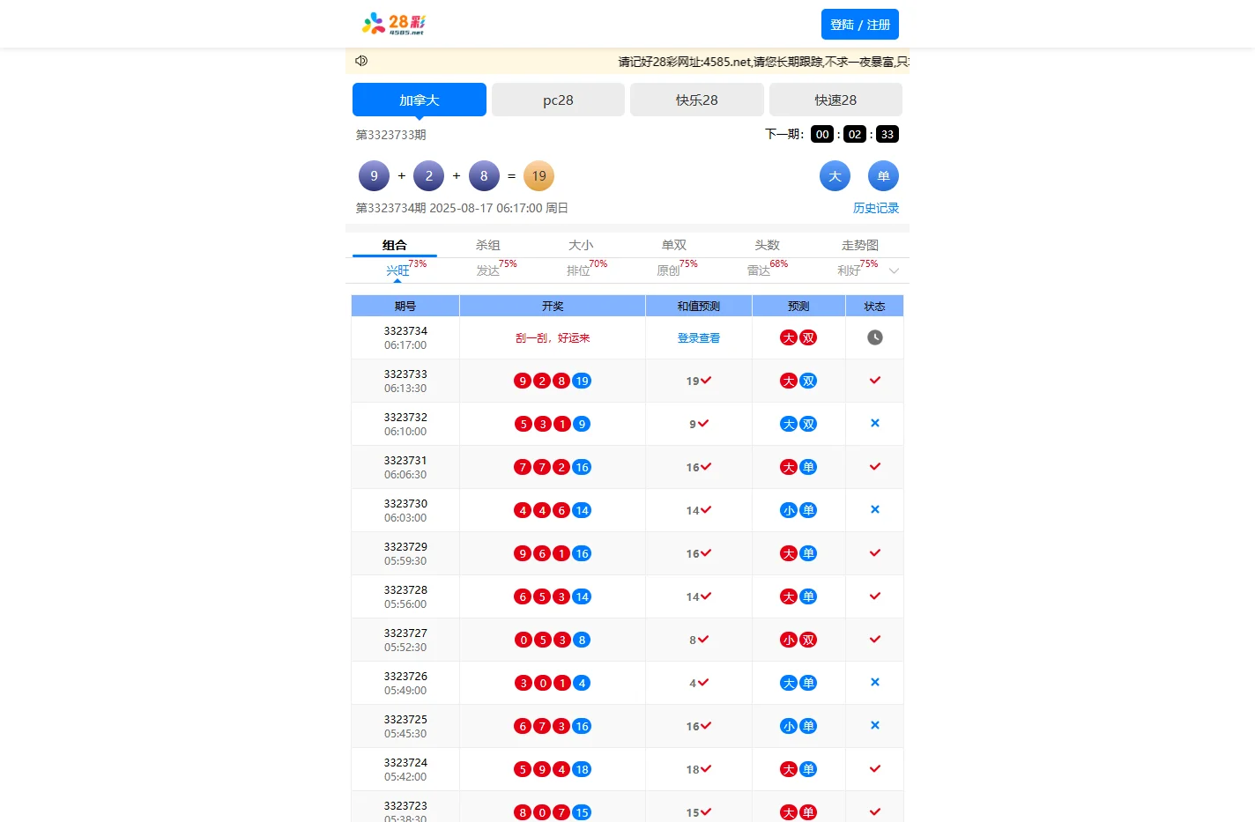Click the 28彩 site logo
The height and width of the screenshot is (822, 1255).
[393, 24]
